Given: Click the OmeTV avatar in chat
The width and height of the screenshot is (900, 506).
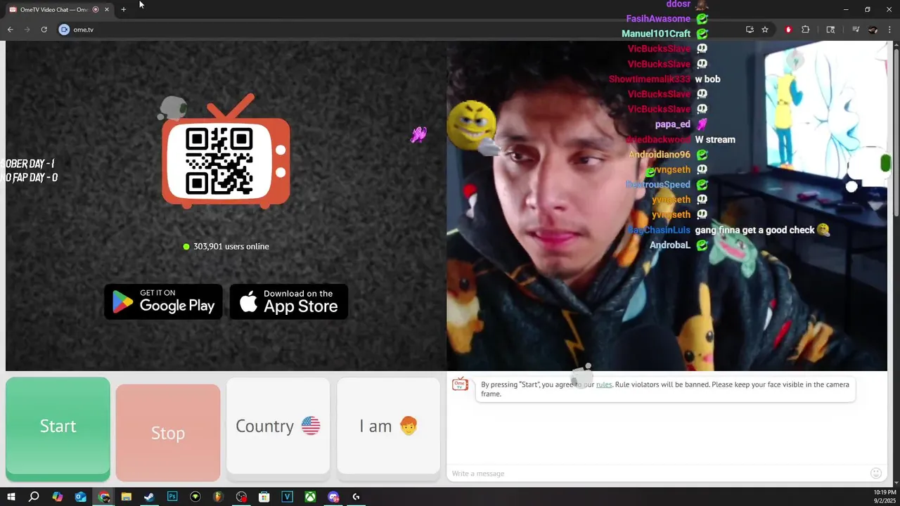Looking at the screenshot, I should pos(460,384).
